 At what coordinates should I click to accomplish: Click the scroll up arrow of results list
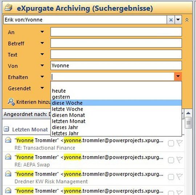(188, 113)
